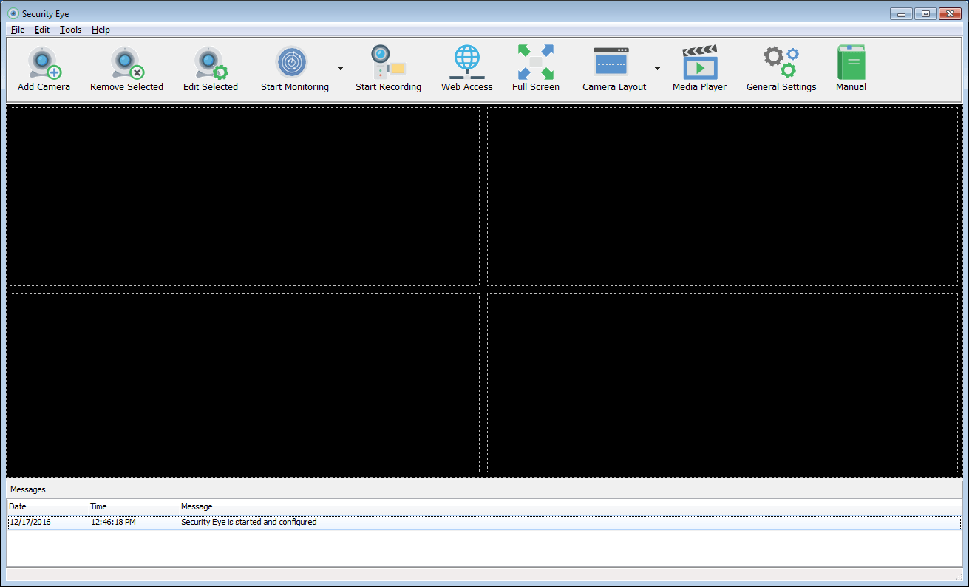The image size is (969, 587).
Task: Open the Edit menu
Action: [x=42, y=30]
